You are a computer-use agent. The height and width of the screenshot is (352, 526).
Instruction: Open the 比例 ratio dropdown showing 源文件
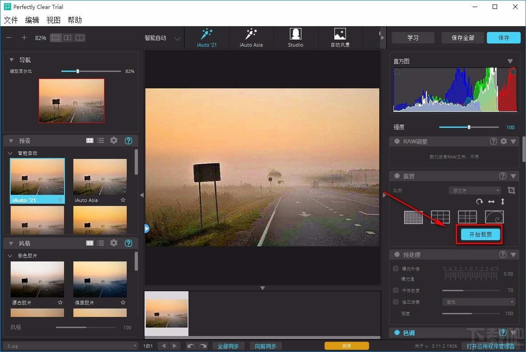[x=474, y=190]
